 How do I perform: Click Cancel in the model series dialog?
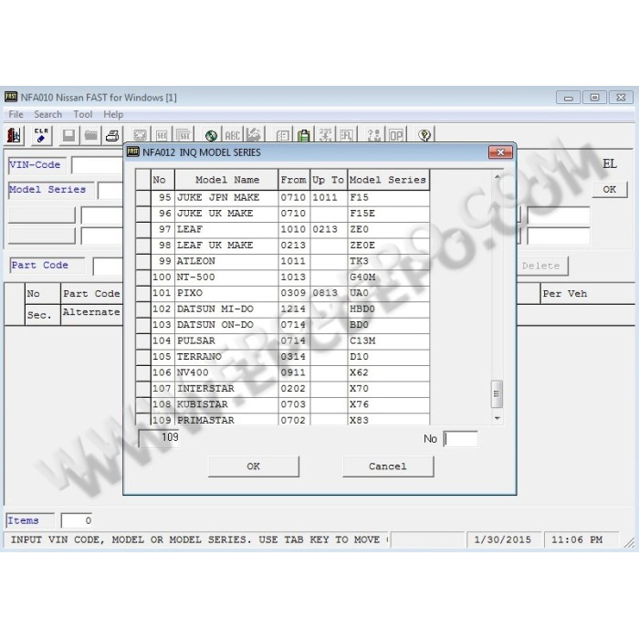[x=388, y=466]
